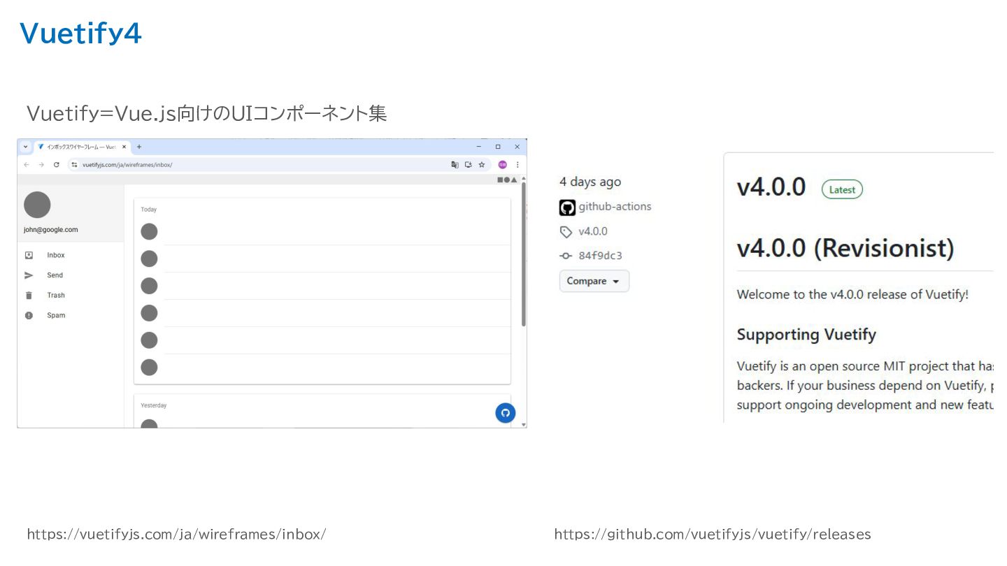Click the triangle shape icon in system bar
Screen dimensions: 1007x566
coord(514,180)
